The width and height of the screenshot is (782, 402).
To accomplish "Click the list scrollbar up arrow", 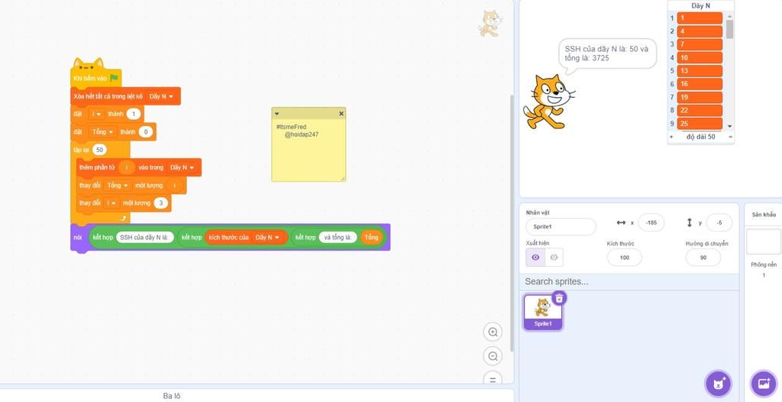I will (729, 16).
